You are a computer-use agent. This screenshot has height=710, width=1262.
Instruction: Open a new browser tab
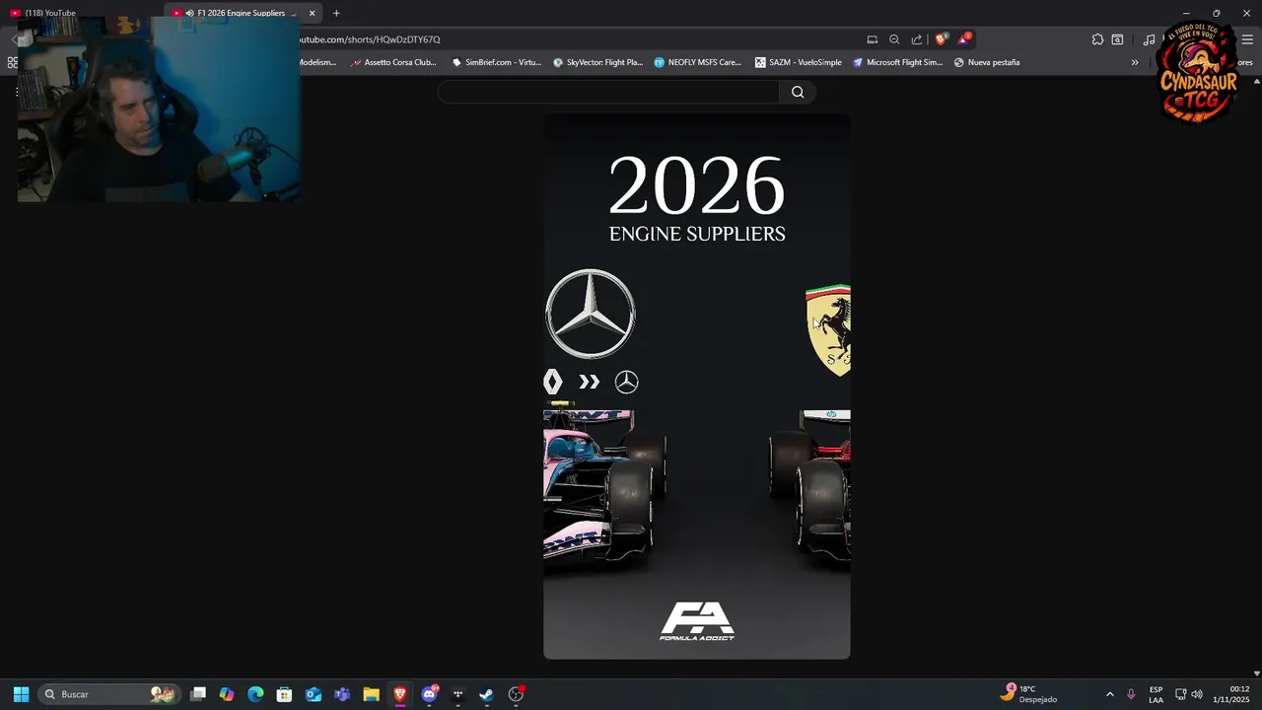(x=336, y=13)
